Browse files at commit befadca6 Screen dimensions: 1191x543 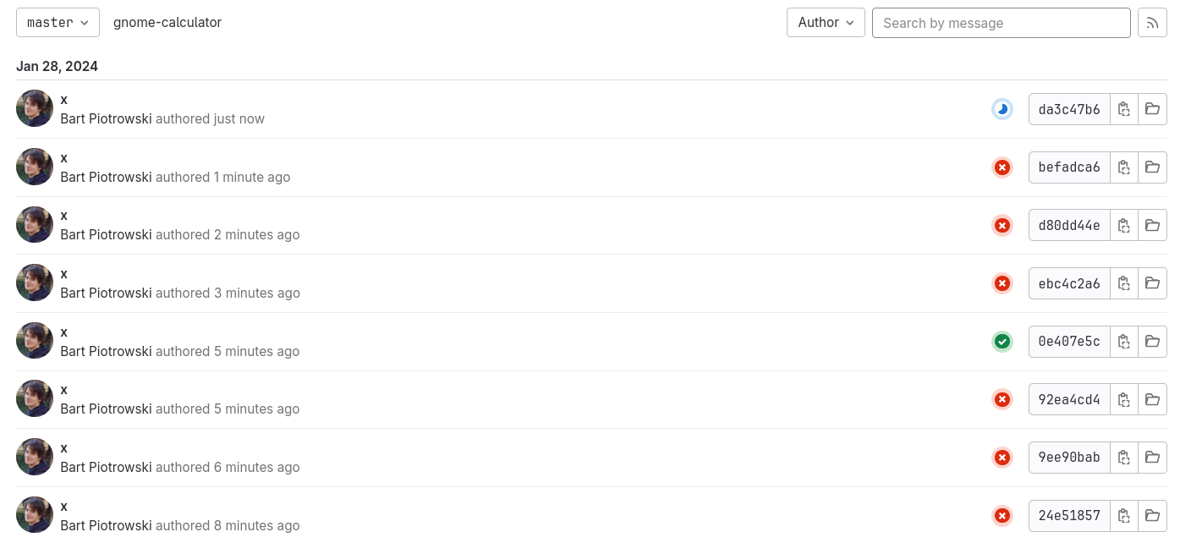(x=1152, y=167)
